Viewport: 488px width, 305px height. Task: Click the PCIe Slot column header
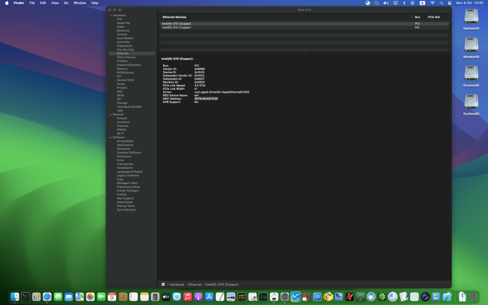(x=434, y=17)
